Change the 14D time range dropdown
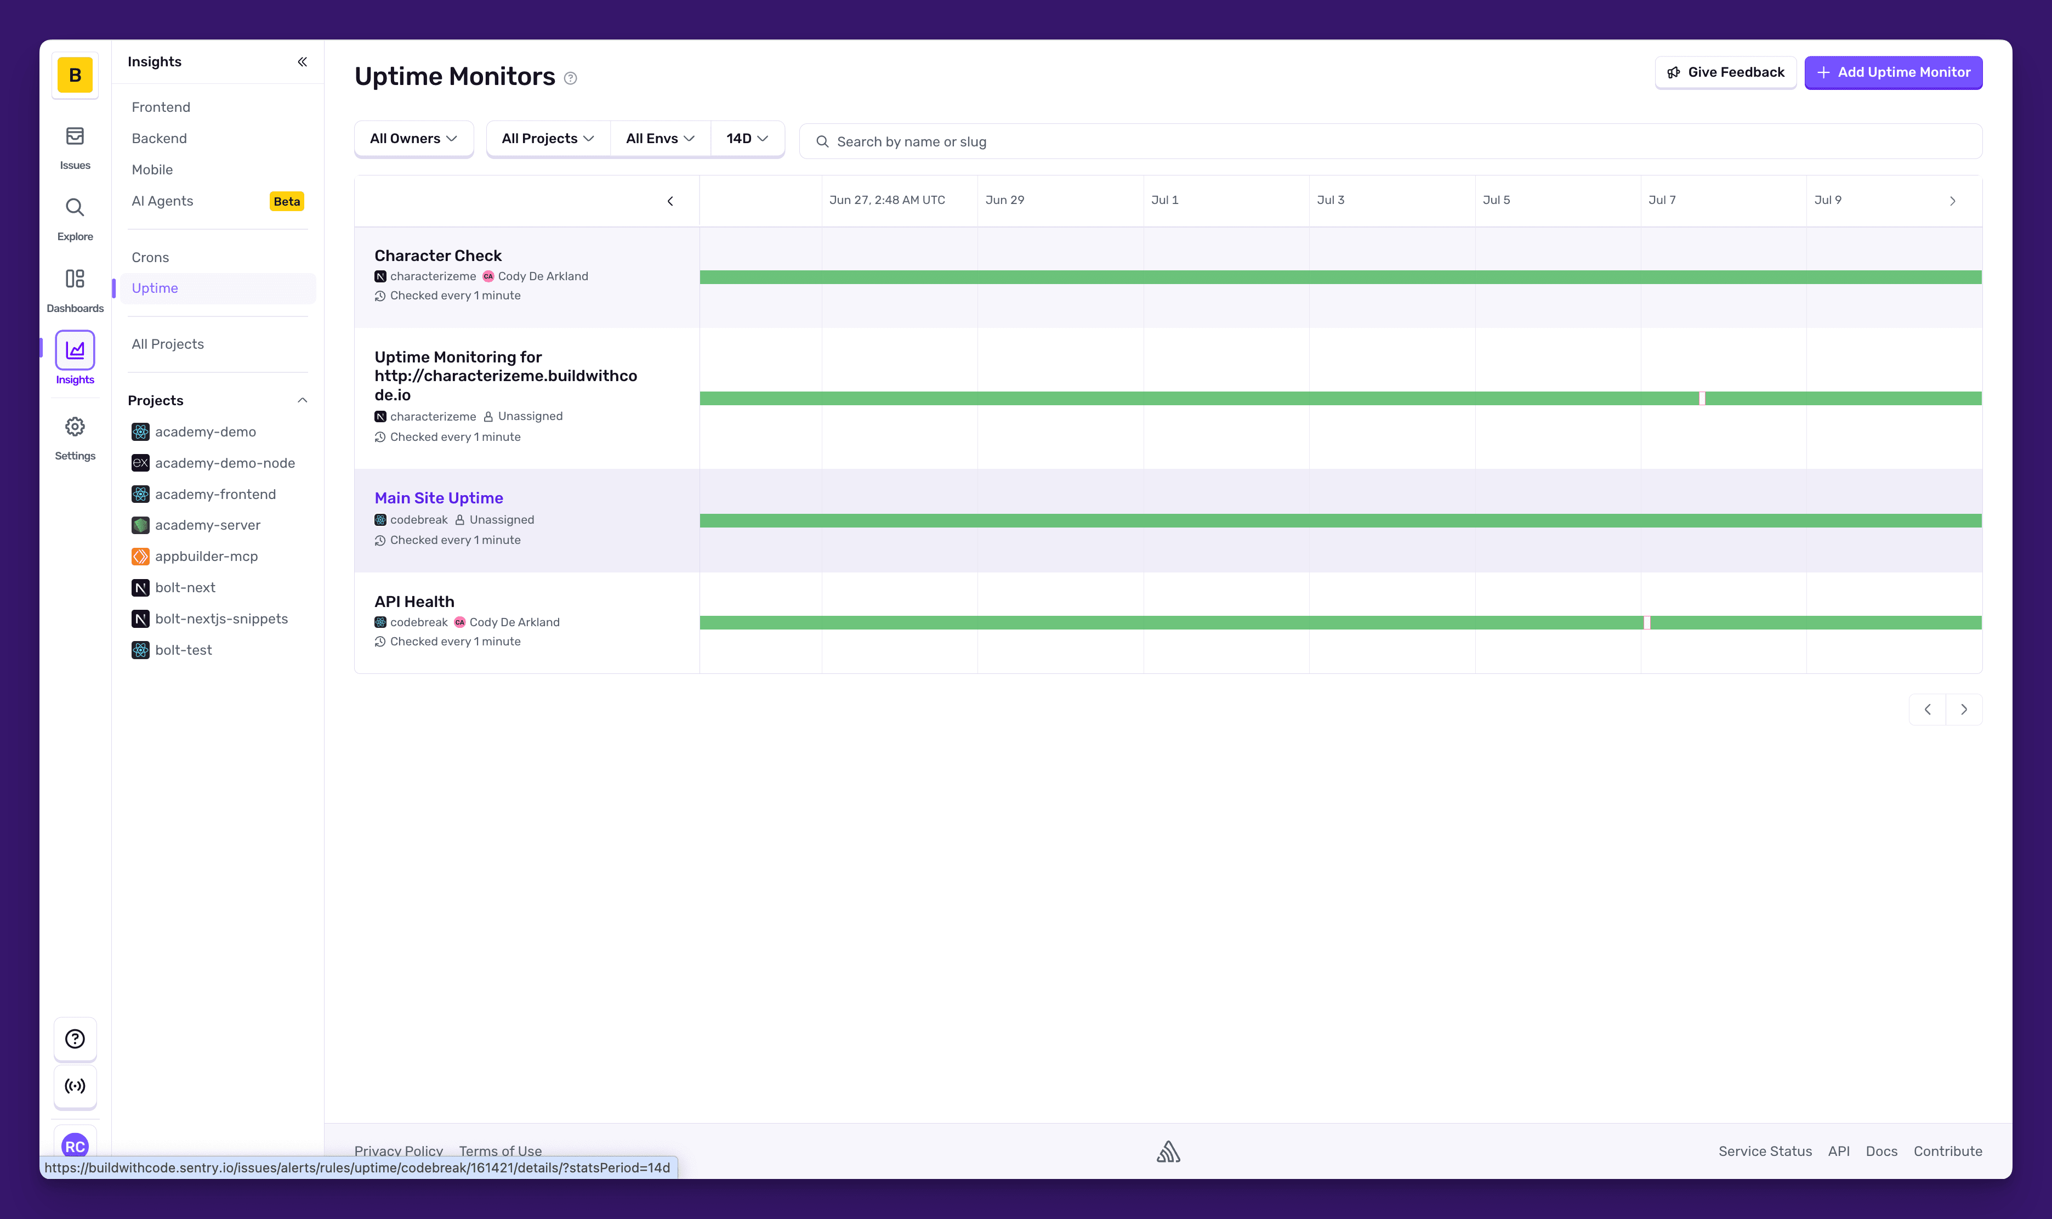Viewport: 2052px width, 1219px height. coord(747,139)
